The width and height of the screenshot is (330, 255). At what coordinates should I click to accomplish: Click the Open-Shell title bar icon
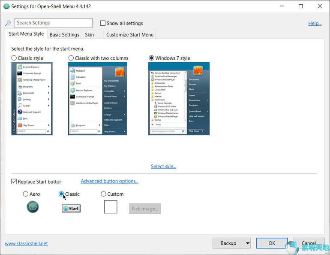pos(6,6)
